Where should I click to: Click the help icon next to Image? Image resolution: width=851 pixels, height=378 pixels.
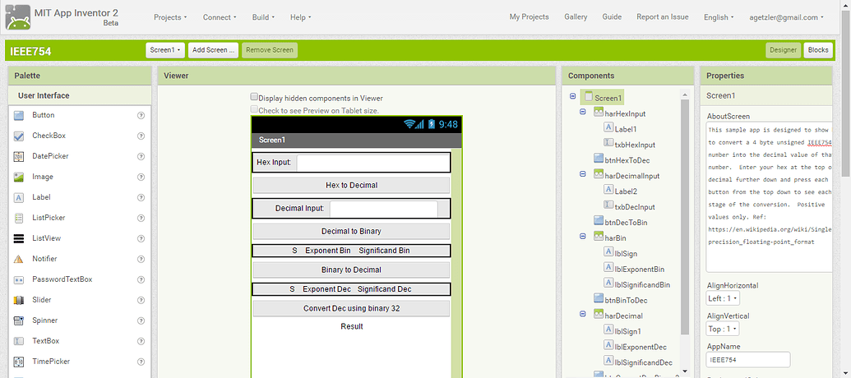141,177
